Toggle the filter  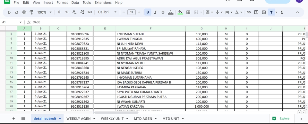click(271, 12)
